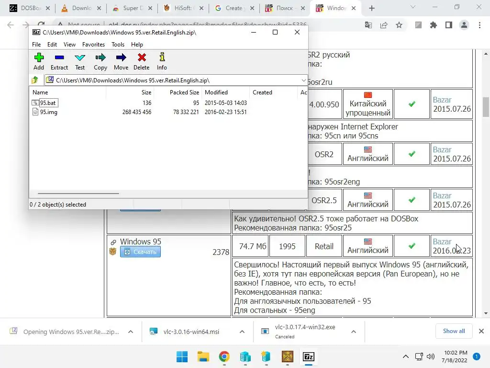
Task: Click the volume speaker tray icon
Action: pos(430,356)
